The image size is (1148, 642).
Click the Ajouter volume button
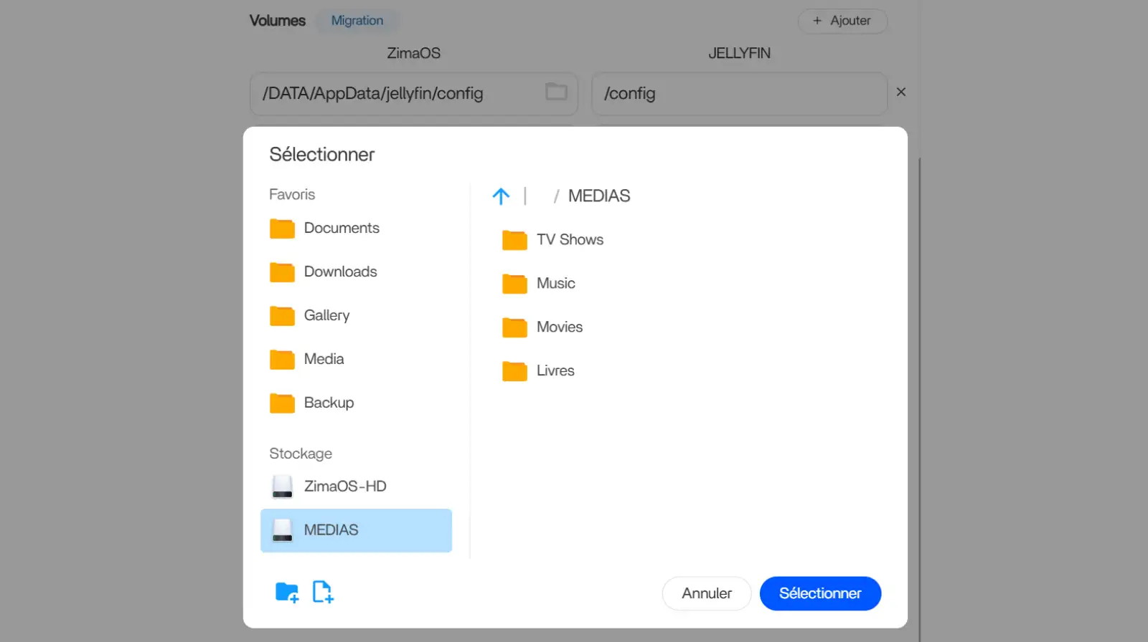842,21
